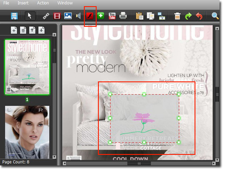Delete selection with trash bin icon
Screen dimensions: 231x176
click(x=177, y=16)
